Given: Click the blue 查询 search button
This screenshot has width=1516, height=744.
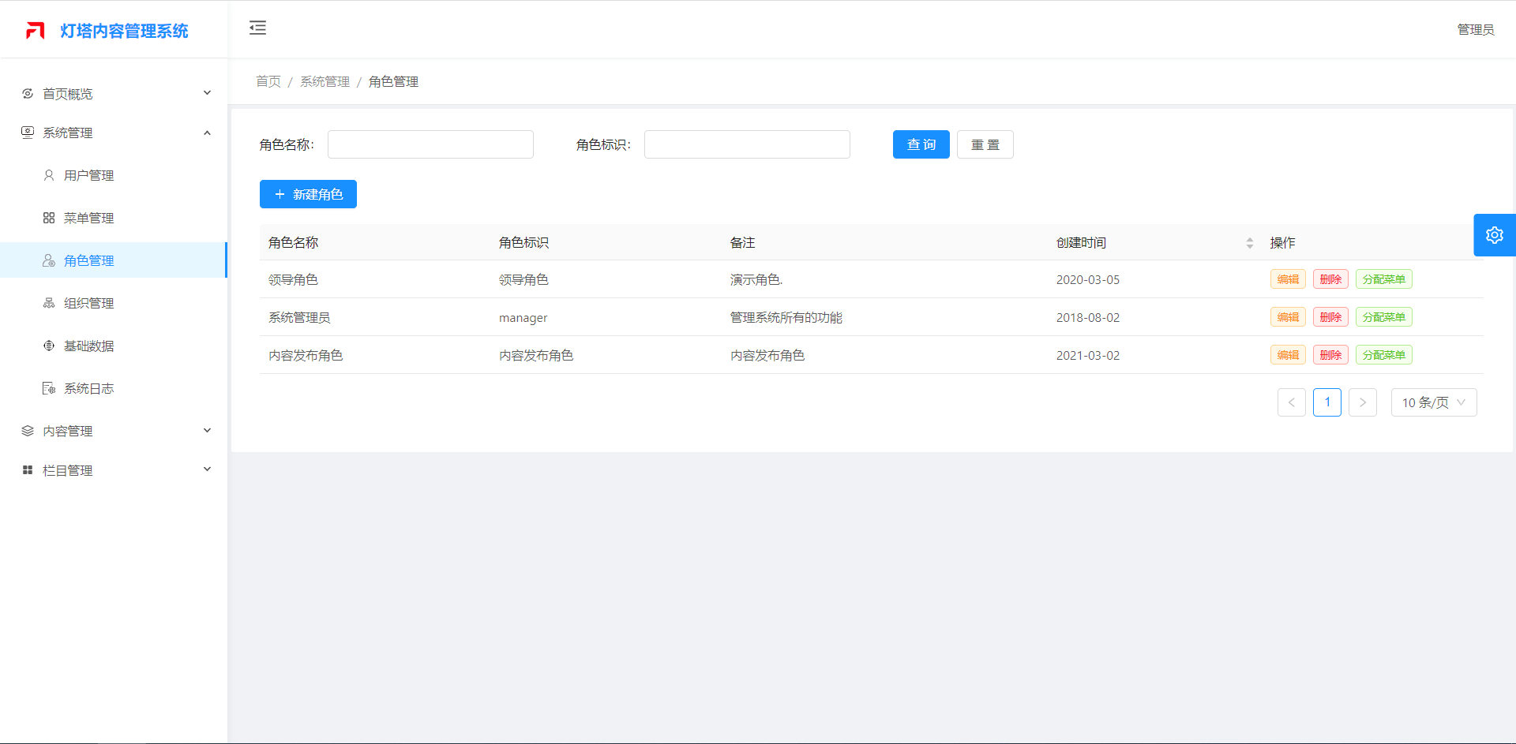Looking at the screenshot, I should (921, 144).
